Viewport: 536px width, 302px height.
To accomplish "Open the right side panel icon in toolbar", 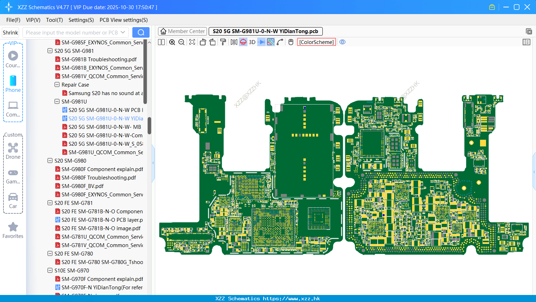I will [526, 42].
